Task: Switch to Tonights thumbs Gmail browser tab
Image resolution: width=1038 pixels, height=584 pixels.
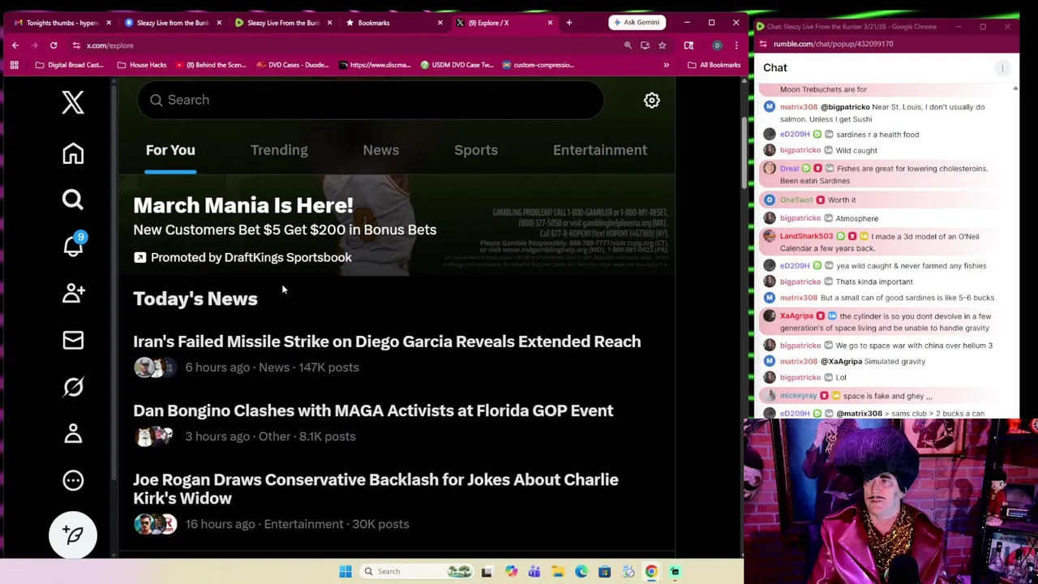Action: click(62, 23)
